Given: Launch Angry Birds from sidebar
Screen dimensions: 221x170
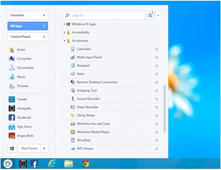Looking at the screenshot, I should 12,136.
